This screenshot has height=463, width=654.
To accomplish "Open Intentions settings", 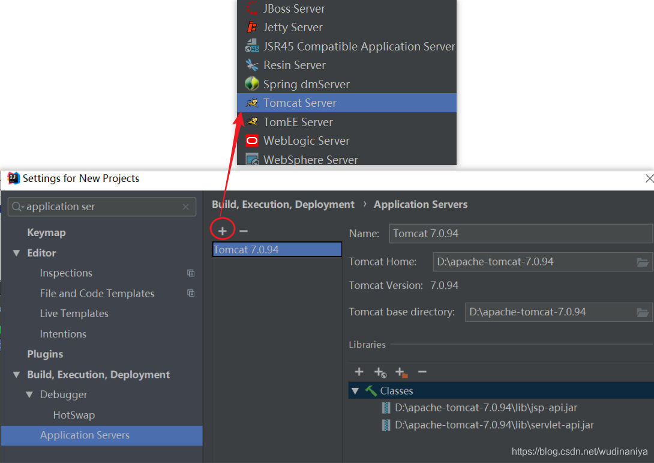I will 63,334.
